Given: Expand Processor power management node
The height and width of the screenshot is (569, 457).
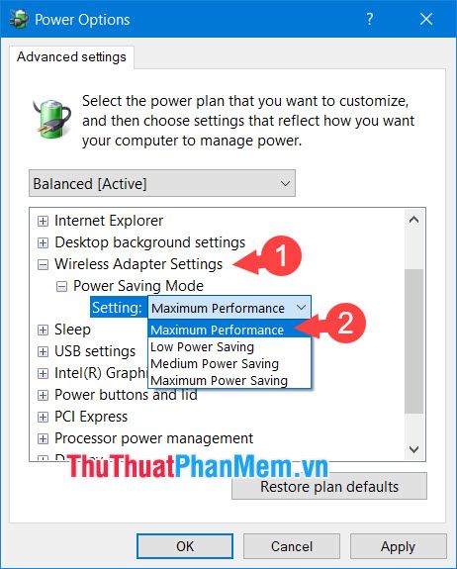Looking at the screenshot, I should tap(43, 438).
